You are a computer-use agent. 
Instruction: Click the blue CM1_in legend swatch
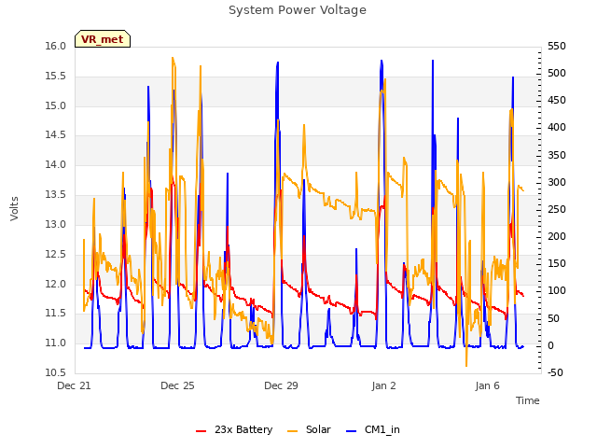(351, 431)
